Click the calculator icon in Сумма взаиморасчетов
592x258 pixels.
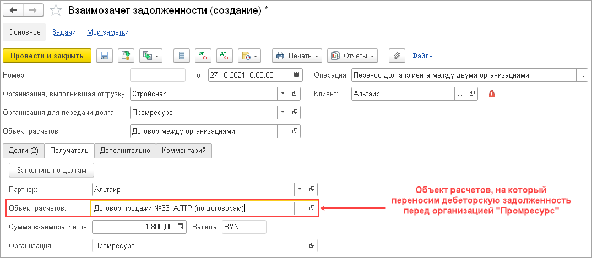180,227
